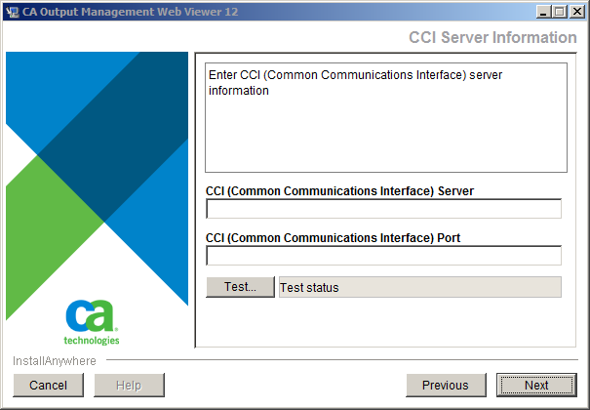Open Help for this installer step

click(129, 386)
